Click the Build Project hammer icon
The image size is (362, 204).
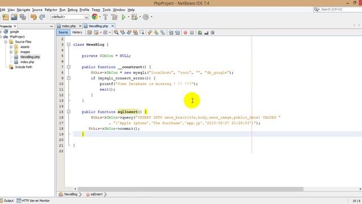tap(106, 17)
